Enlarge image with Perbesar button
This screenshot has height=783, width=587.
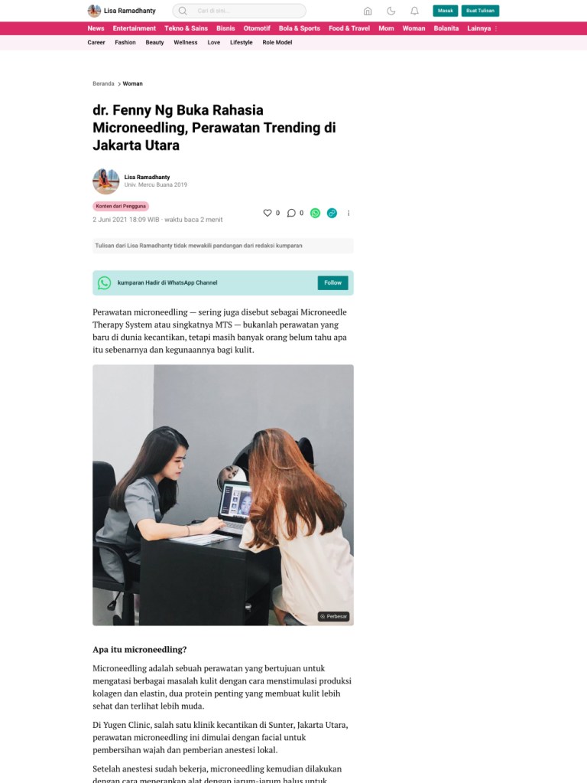pyautogui.click(x=334, y=616)
